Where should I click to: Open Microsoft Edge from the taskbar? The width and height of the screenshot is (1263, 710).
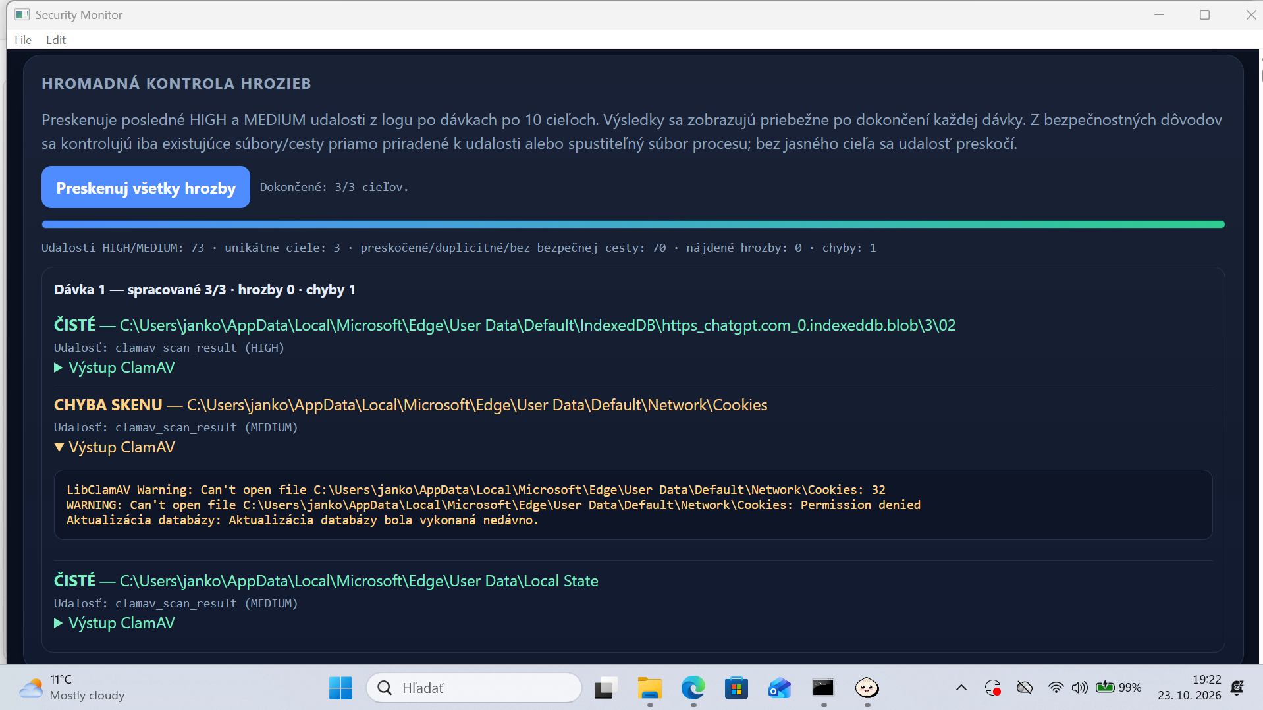point(693,688)
